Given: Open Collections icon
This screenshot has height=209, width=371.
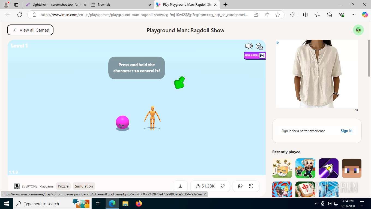Looking at the screenshot, I should click(330, 15).
